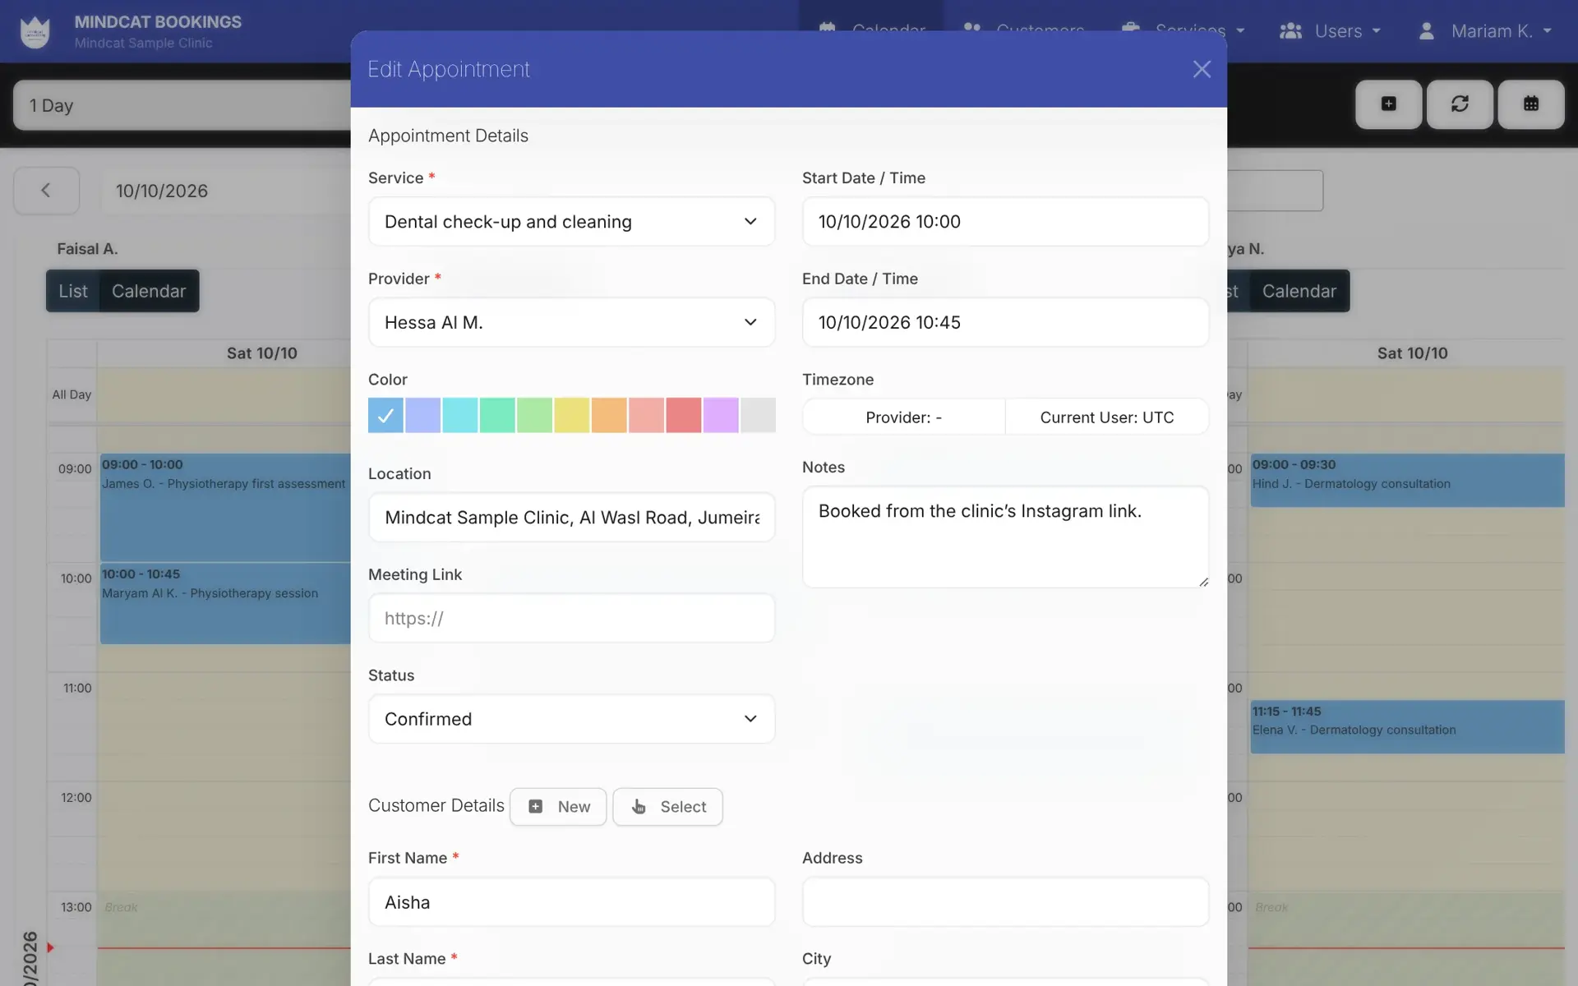
Task: Open Hind J. dermatology consultation appointment
Action: (x=1407, y=480)
